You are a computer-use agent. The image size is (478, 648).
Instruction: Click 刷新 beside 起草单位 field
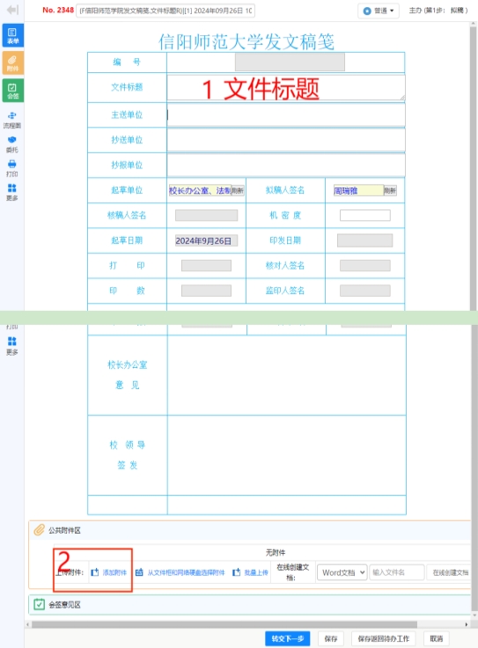(x=238, y=190)
